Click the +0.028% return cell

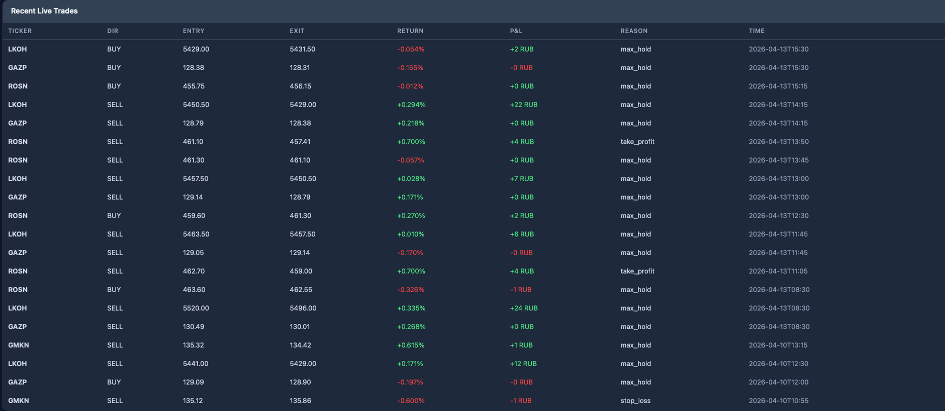click(411, 179)
